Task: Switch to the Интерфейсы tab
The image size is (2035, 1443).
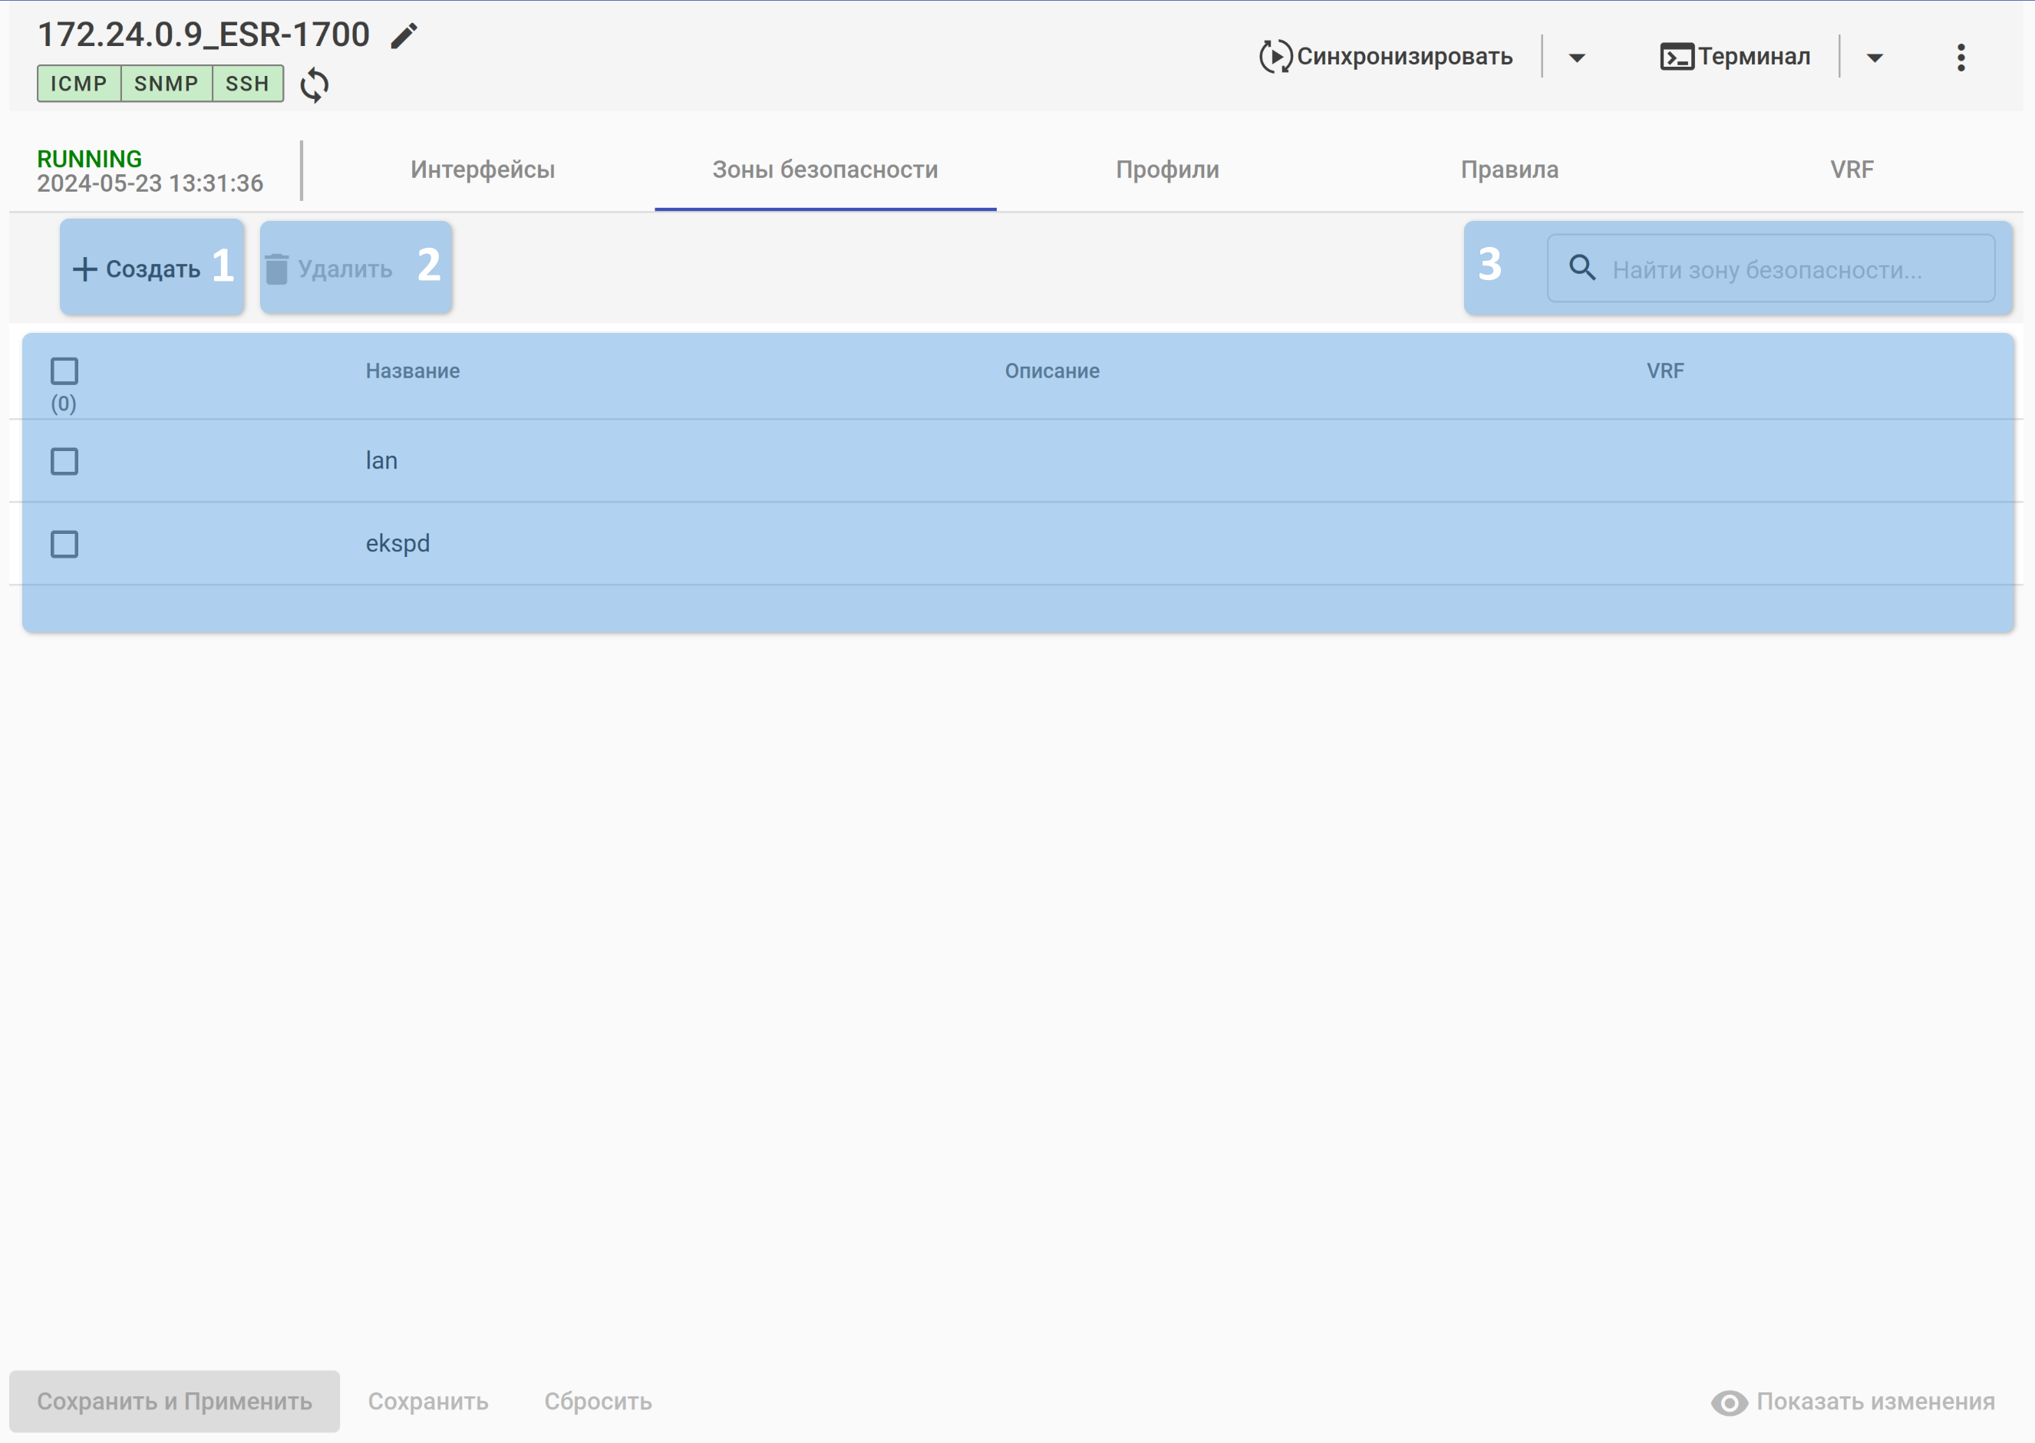Action: [483, 170]
